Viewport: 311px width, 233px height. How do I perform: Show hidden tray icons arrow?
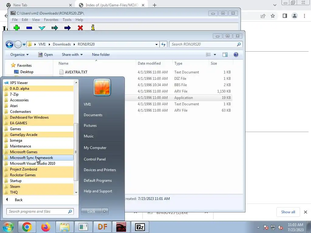tap(258, 227)
